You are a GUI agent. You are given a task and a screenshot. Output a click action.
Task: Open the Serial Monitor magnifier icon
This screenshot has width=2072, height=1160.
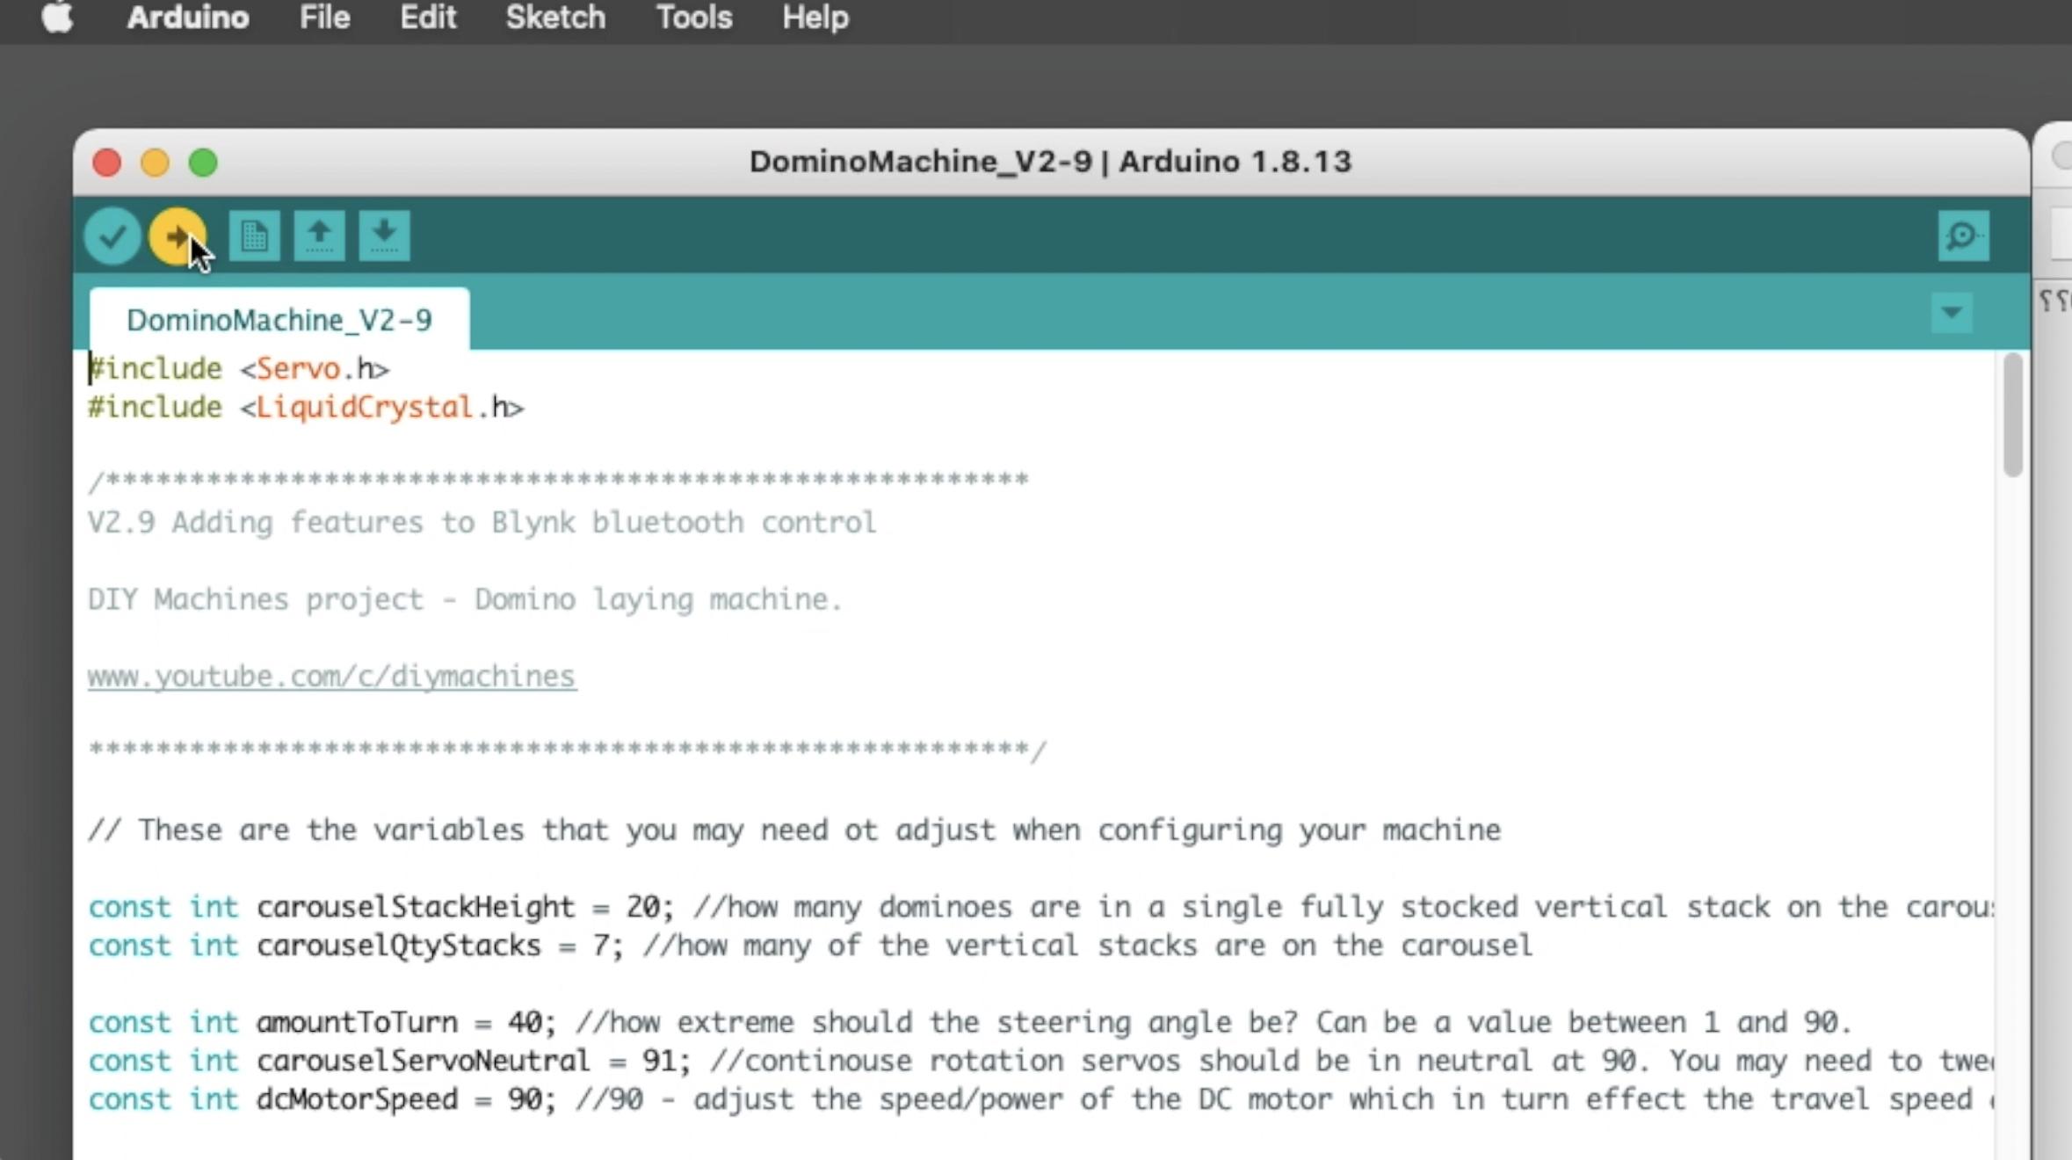click(1963, 236)
